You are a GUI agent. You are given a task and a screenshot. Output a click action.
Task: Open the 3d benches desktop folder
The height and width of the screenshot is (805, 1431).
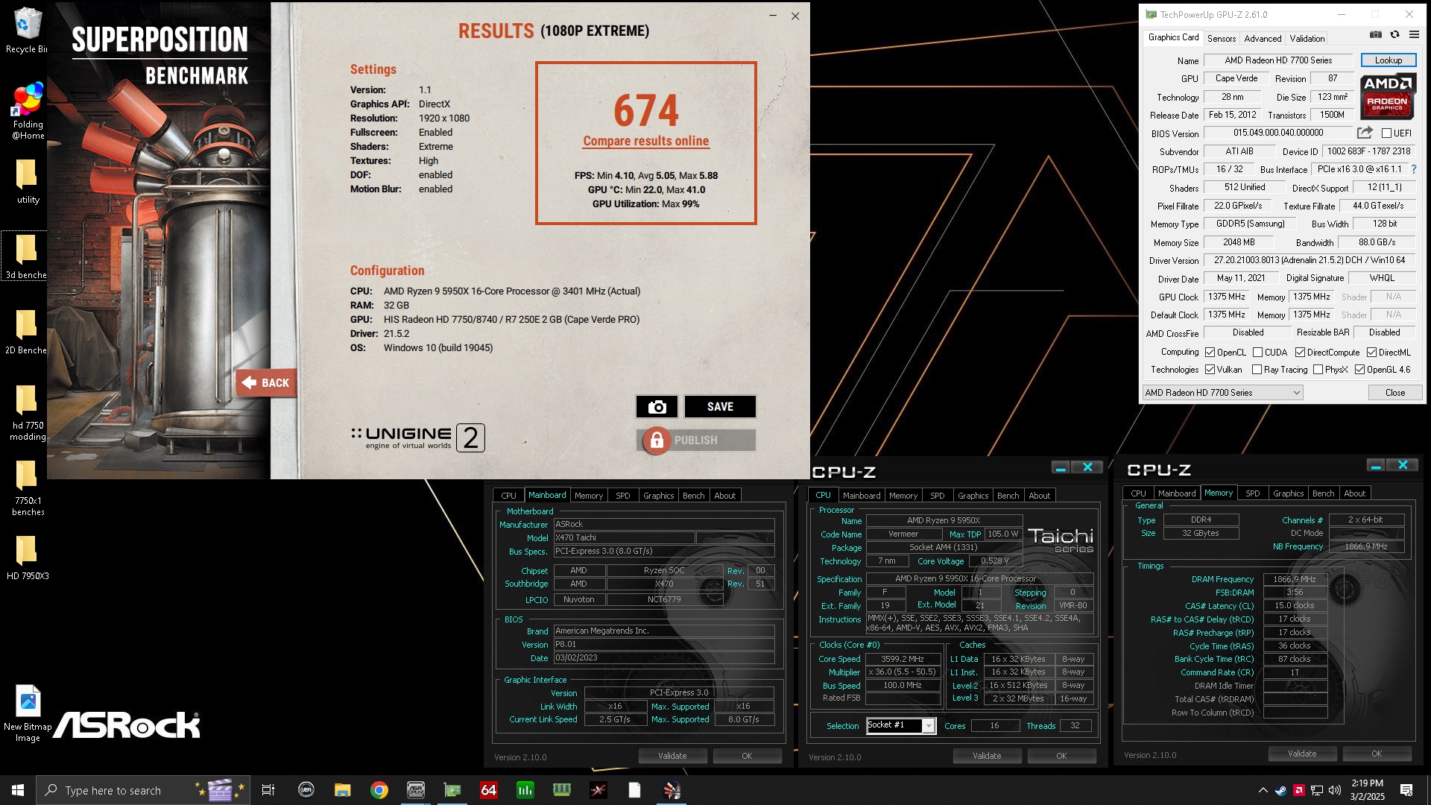click(27, 256)
